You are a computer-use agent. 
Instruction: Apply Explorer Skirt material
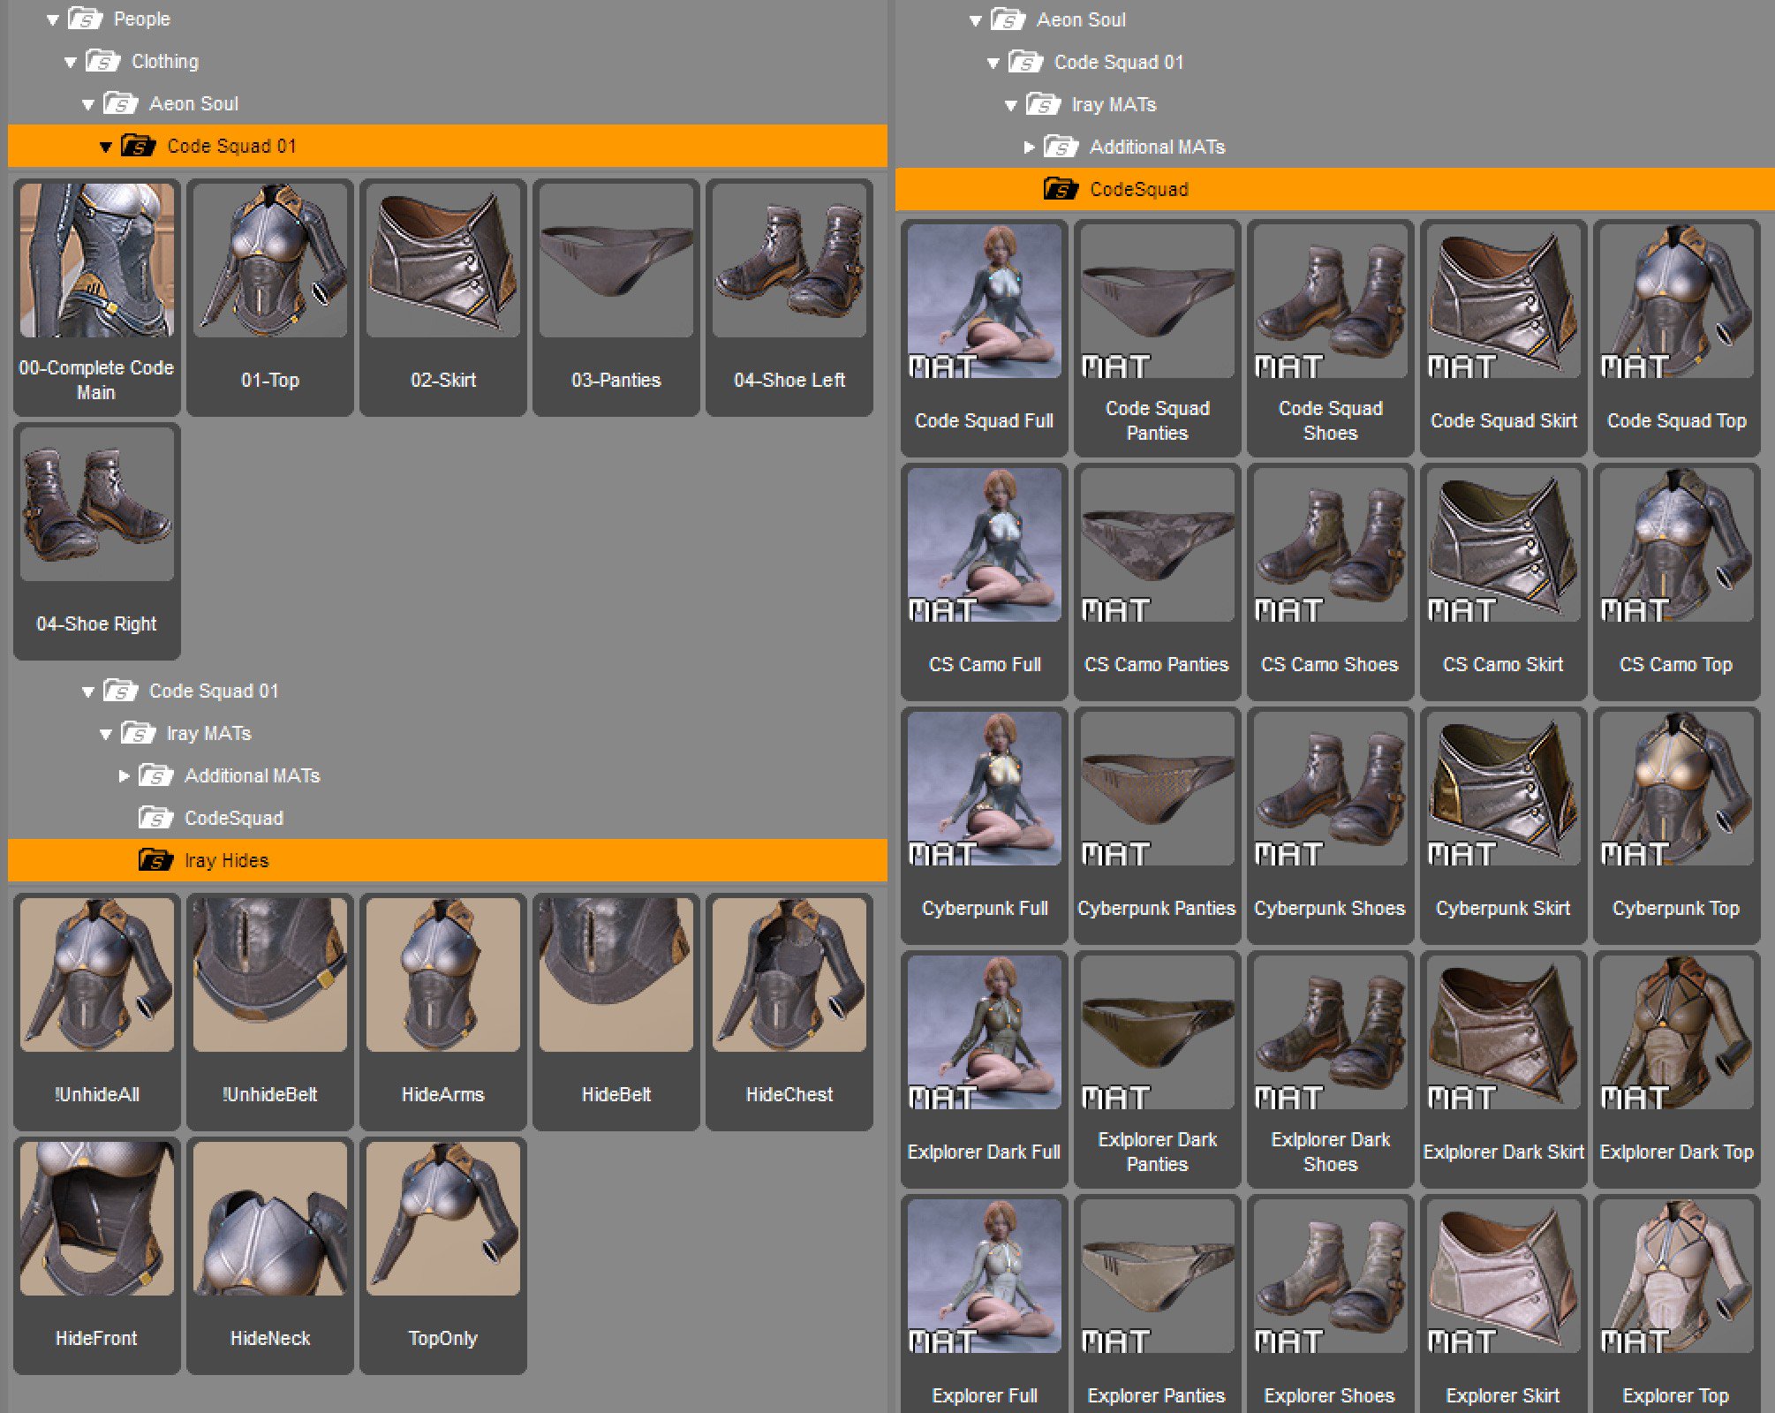pos(1504,1303)
